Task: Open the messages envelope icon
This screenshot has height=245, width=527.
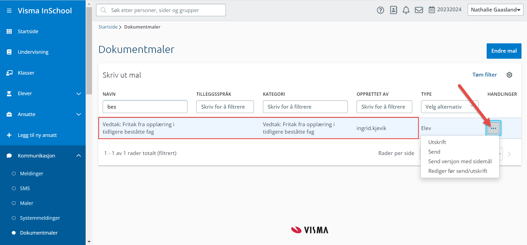Action: pyautogui.click(x=419, y=10)
